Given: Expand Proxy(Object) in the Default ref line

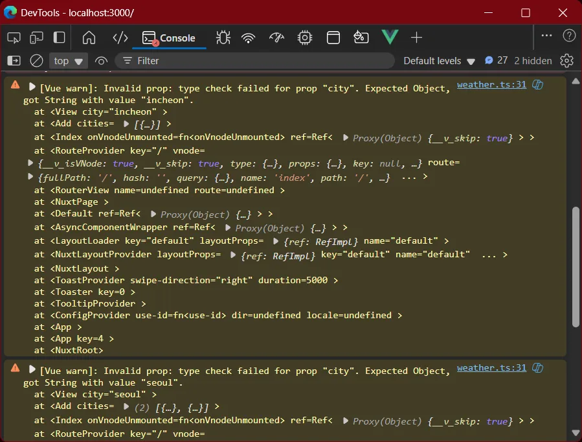Looking at the screenshot, I should [153, 214].
